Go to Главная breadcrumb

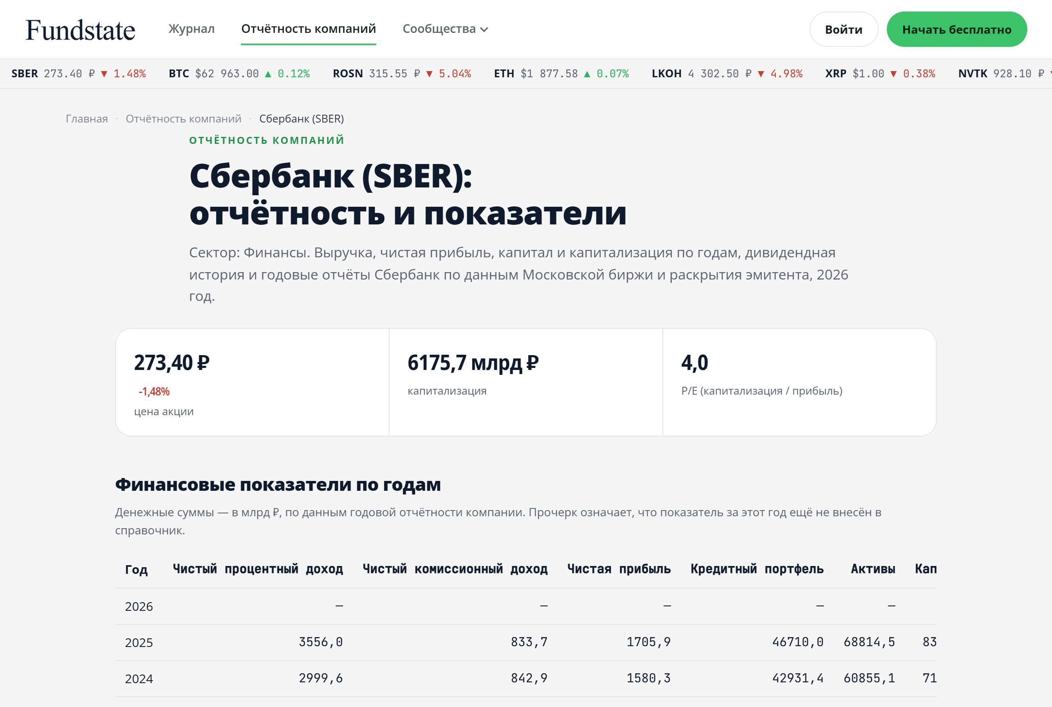pos(87,118)
